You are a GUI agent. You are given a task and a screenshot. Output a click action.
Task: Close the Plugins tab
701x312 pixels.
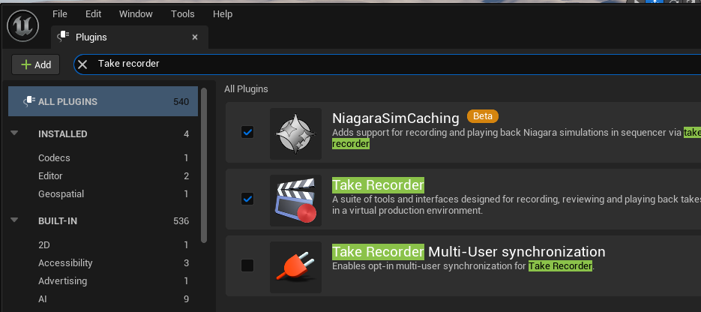[x=195, y=37]
